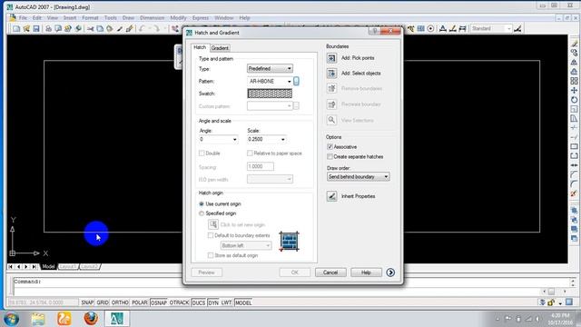581x327 pixels.
Task: Toggle SNAP in the status bar
Action: coord(87,302)
